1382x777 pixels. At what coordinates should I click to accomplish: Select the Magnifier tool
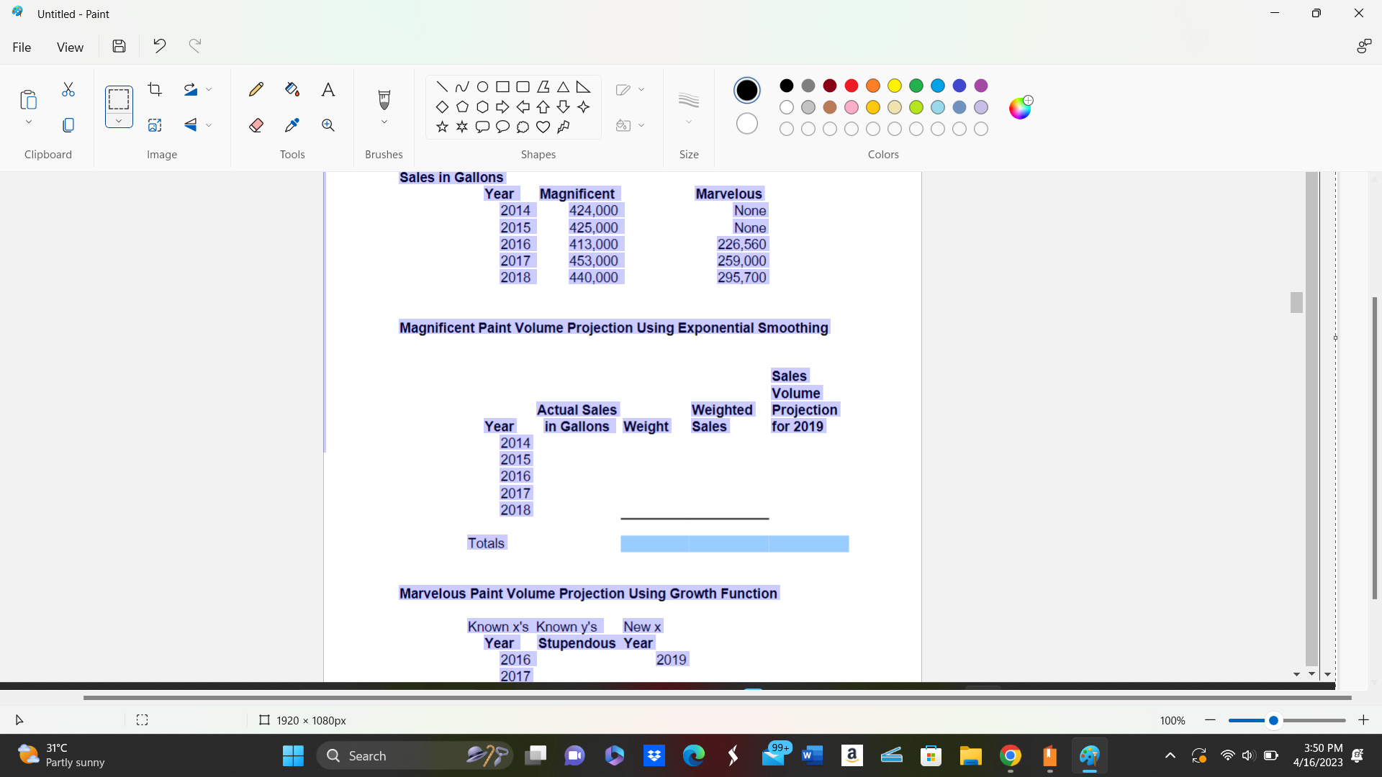click(x=328, y=125)
